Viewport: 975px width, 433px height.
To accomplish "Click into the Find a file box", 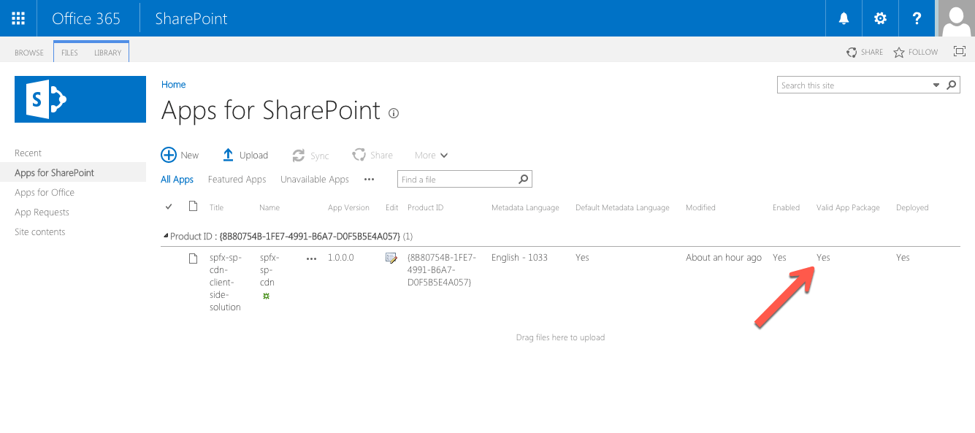I will point(457,179).
